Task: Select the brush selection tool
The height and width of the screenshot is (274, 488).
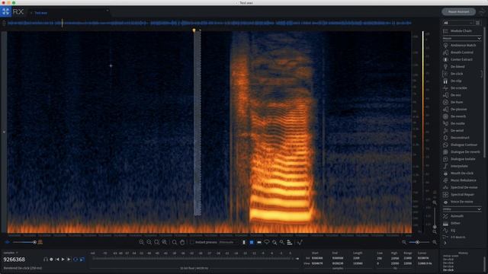Action: click(274, 242)
